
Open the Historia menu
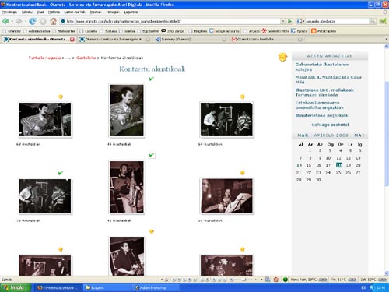[54, 12]
